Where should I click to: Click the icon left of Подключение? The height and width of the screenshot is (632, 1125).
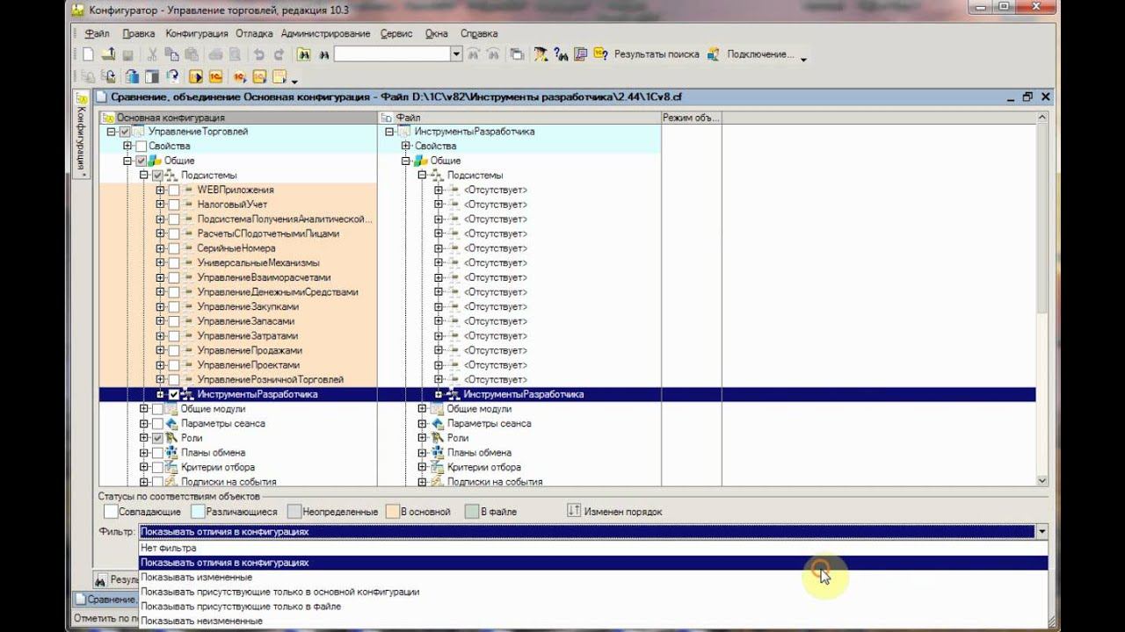714,54
